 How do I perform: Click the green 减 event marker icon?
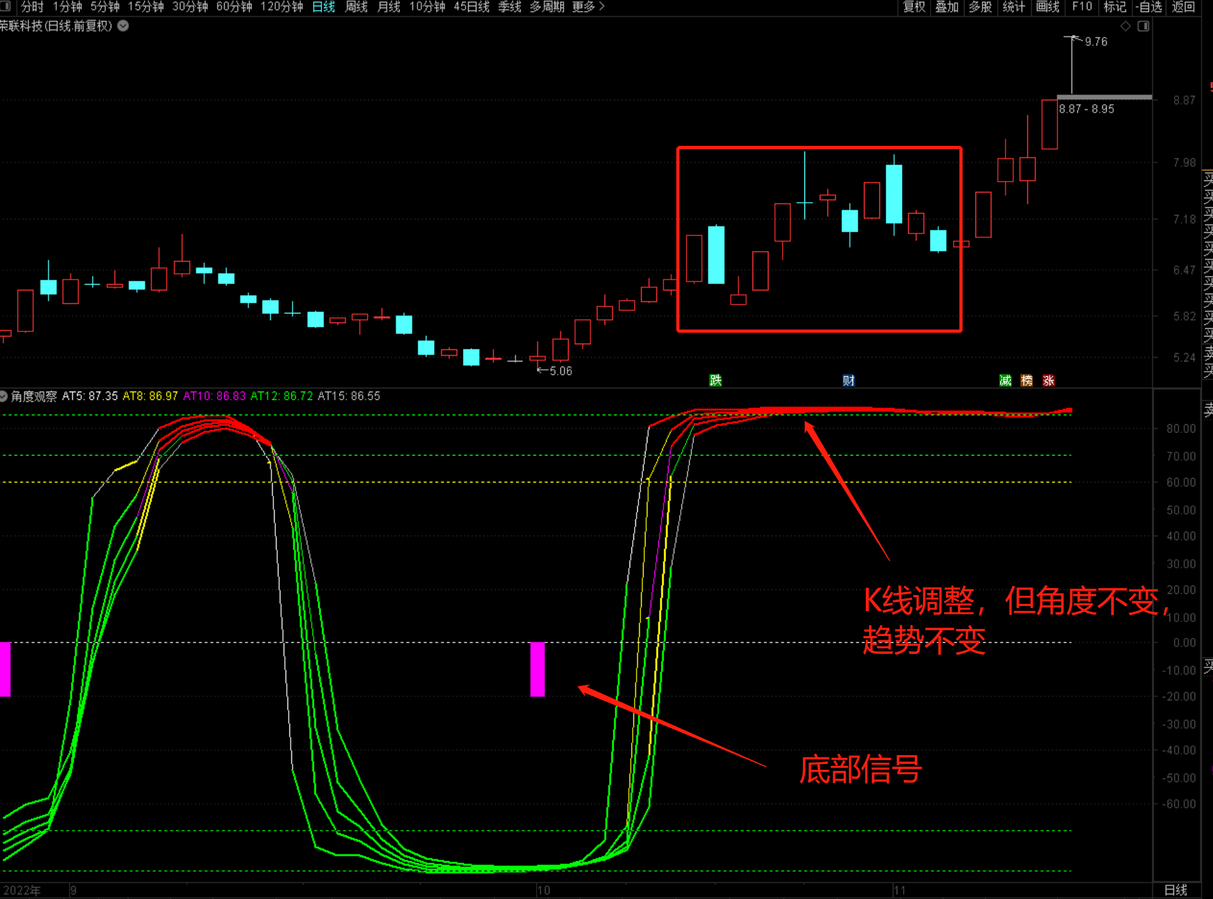[1005, 381]
